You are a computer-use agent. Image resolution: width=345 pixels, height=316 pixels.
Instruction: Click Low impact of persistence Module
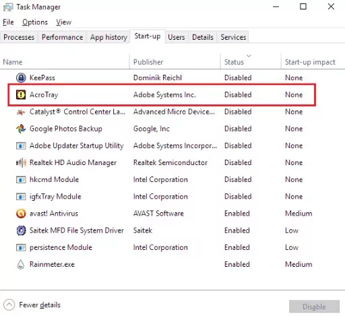click(x=292, y=247)
